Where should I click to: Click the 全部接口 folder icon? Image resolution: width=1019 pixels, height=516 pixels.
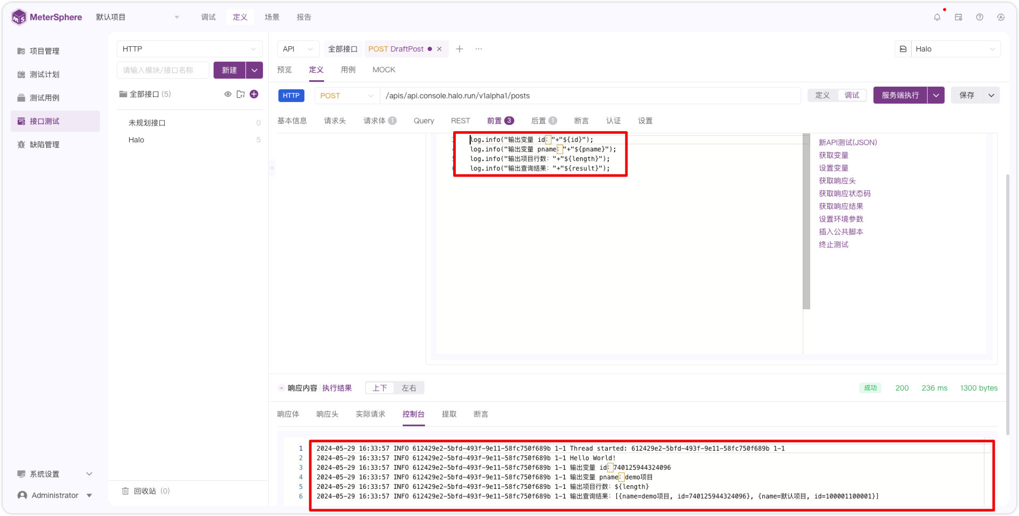123,94
